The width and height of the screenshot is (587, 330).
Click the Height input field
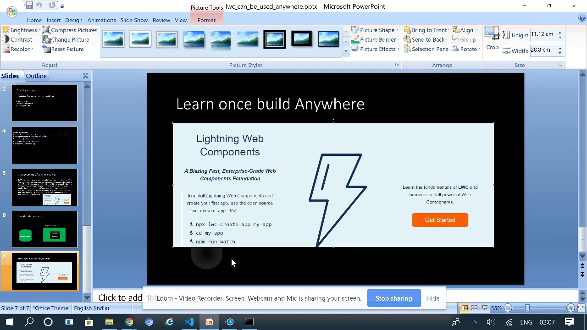point(543,34)
